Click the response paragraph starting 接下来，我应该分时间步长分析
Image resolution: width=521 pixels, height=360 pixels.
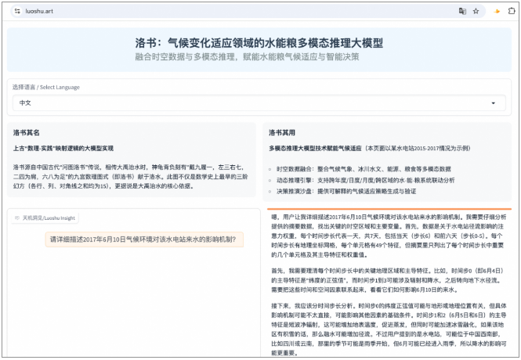click(x=389, y=329)
